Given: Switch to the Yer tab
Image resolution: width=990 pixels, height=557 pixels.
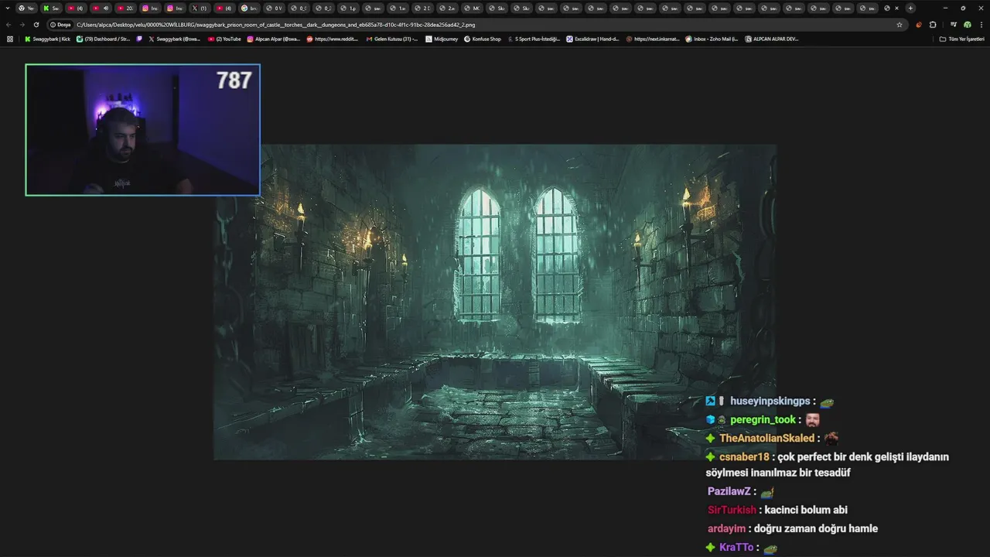Looking at the screenshot, I should pyautogui.click(x=26, y=8).
